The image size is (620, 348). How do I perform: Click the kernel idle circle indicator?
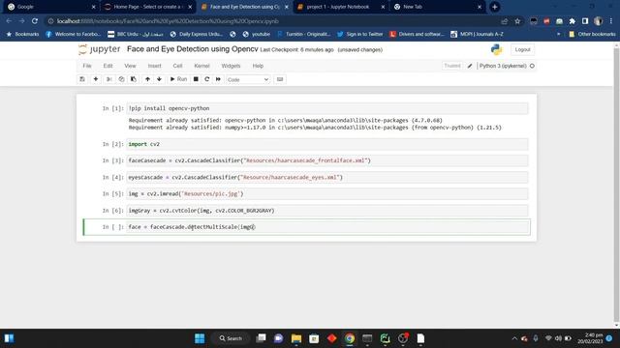pos(532,66)
